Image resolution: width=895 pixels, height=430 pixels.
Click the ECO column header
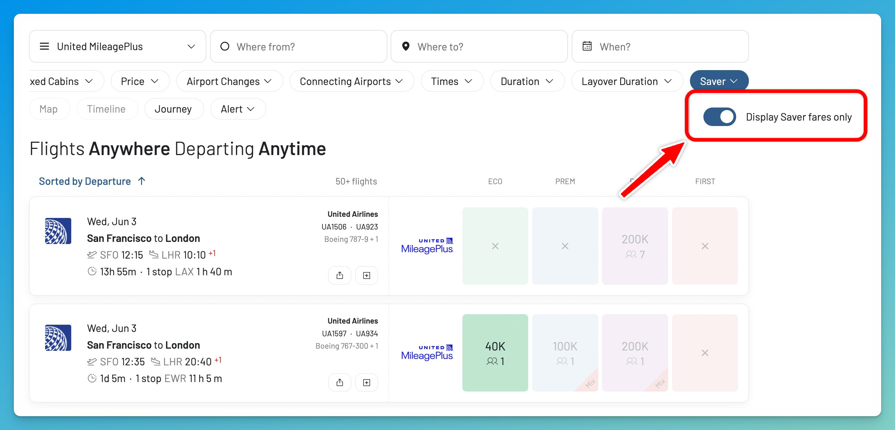[495, 182]
